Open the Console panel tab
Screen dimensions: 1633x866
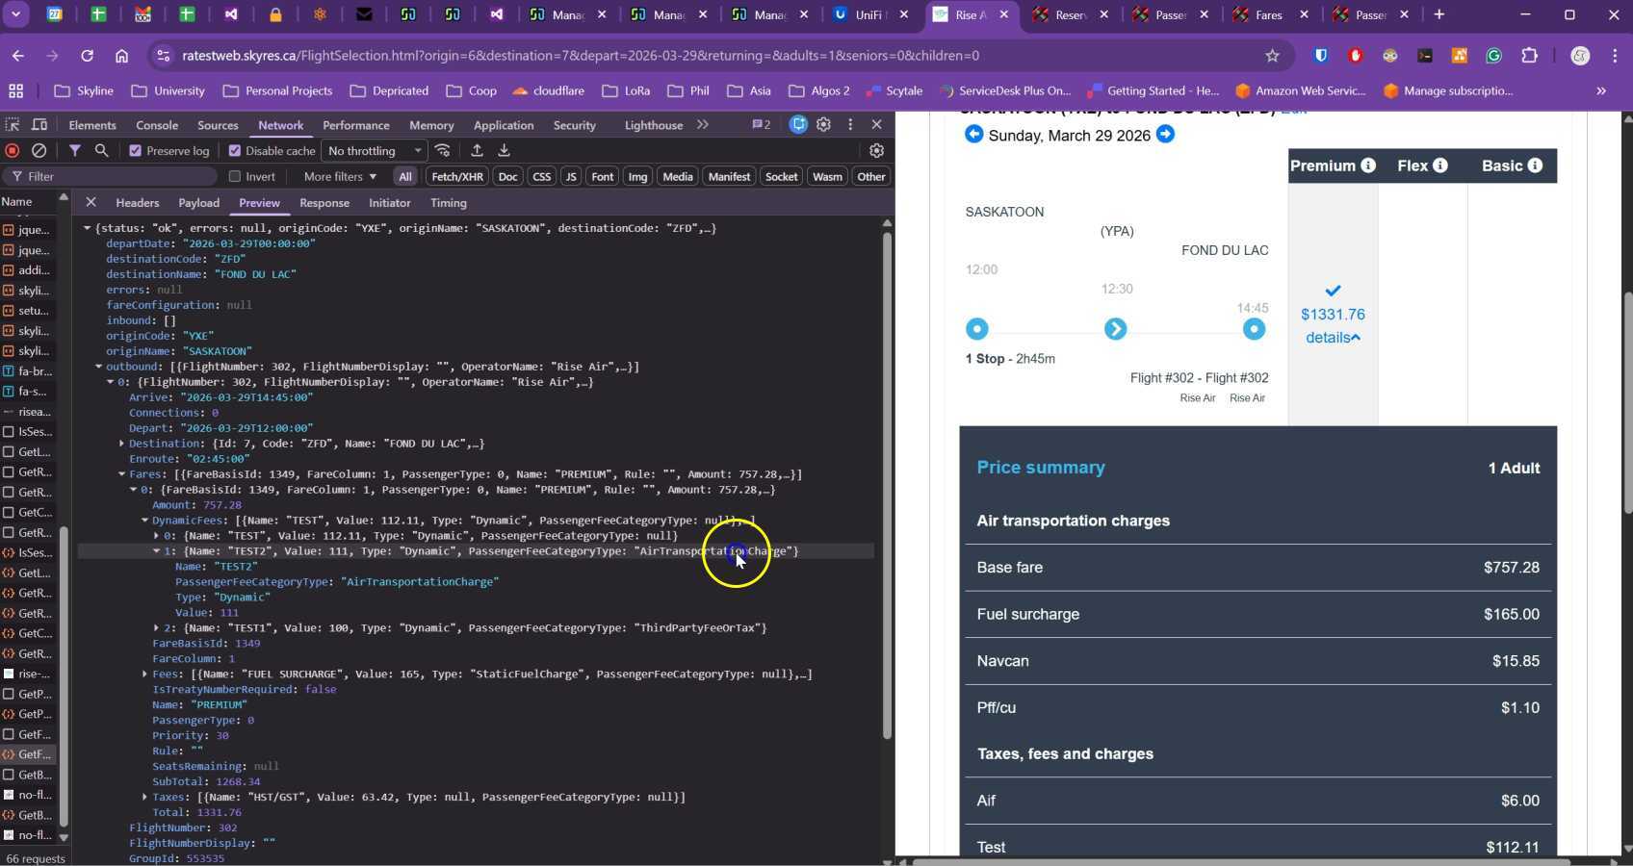(x=156, y=125)
